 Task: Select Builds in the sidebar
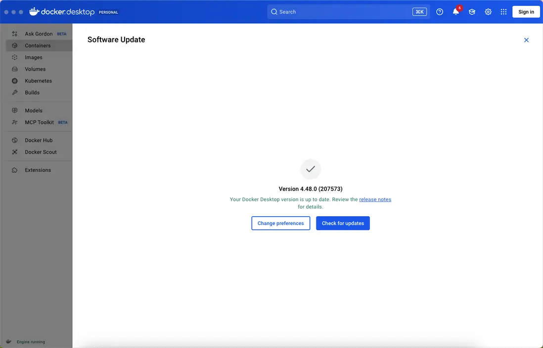pos(39,93)
